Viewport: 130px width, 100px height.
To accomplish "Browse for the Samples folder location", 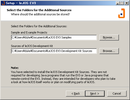I will 109,37.
